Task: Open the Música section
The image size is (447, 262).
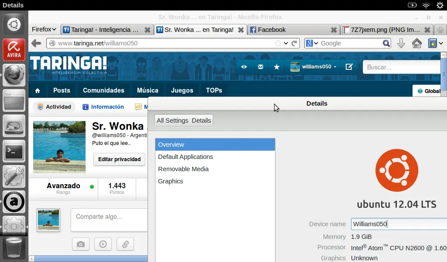Action: tap(148, 90)
